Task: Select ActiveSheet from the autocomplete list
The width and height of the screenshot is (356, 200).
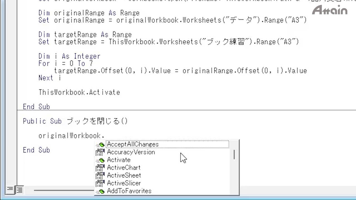Action: click(124, 176)
